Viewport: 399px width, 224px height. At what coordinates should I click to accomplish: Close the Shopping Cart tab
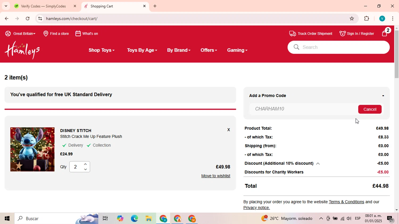[144, 6]
